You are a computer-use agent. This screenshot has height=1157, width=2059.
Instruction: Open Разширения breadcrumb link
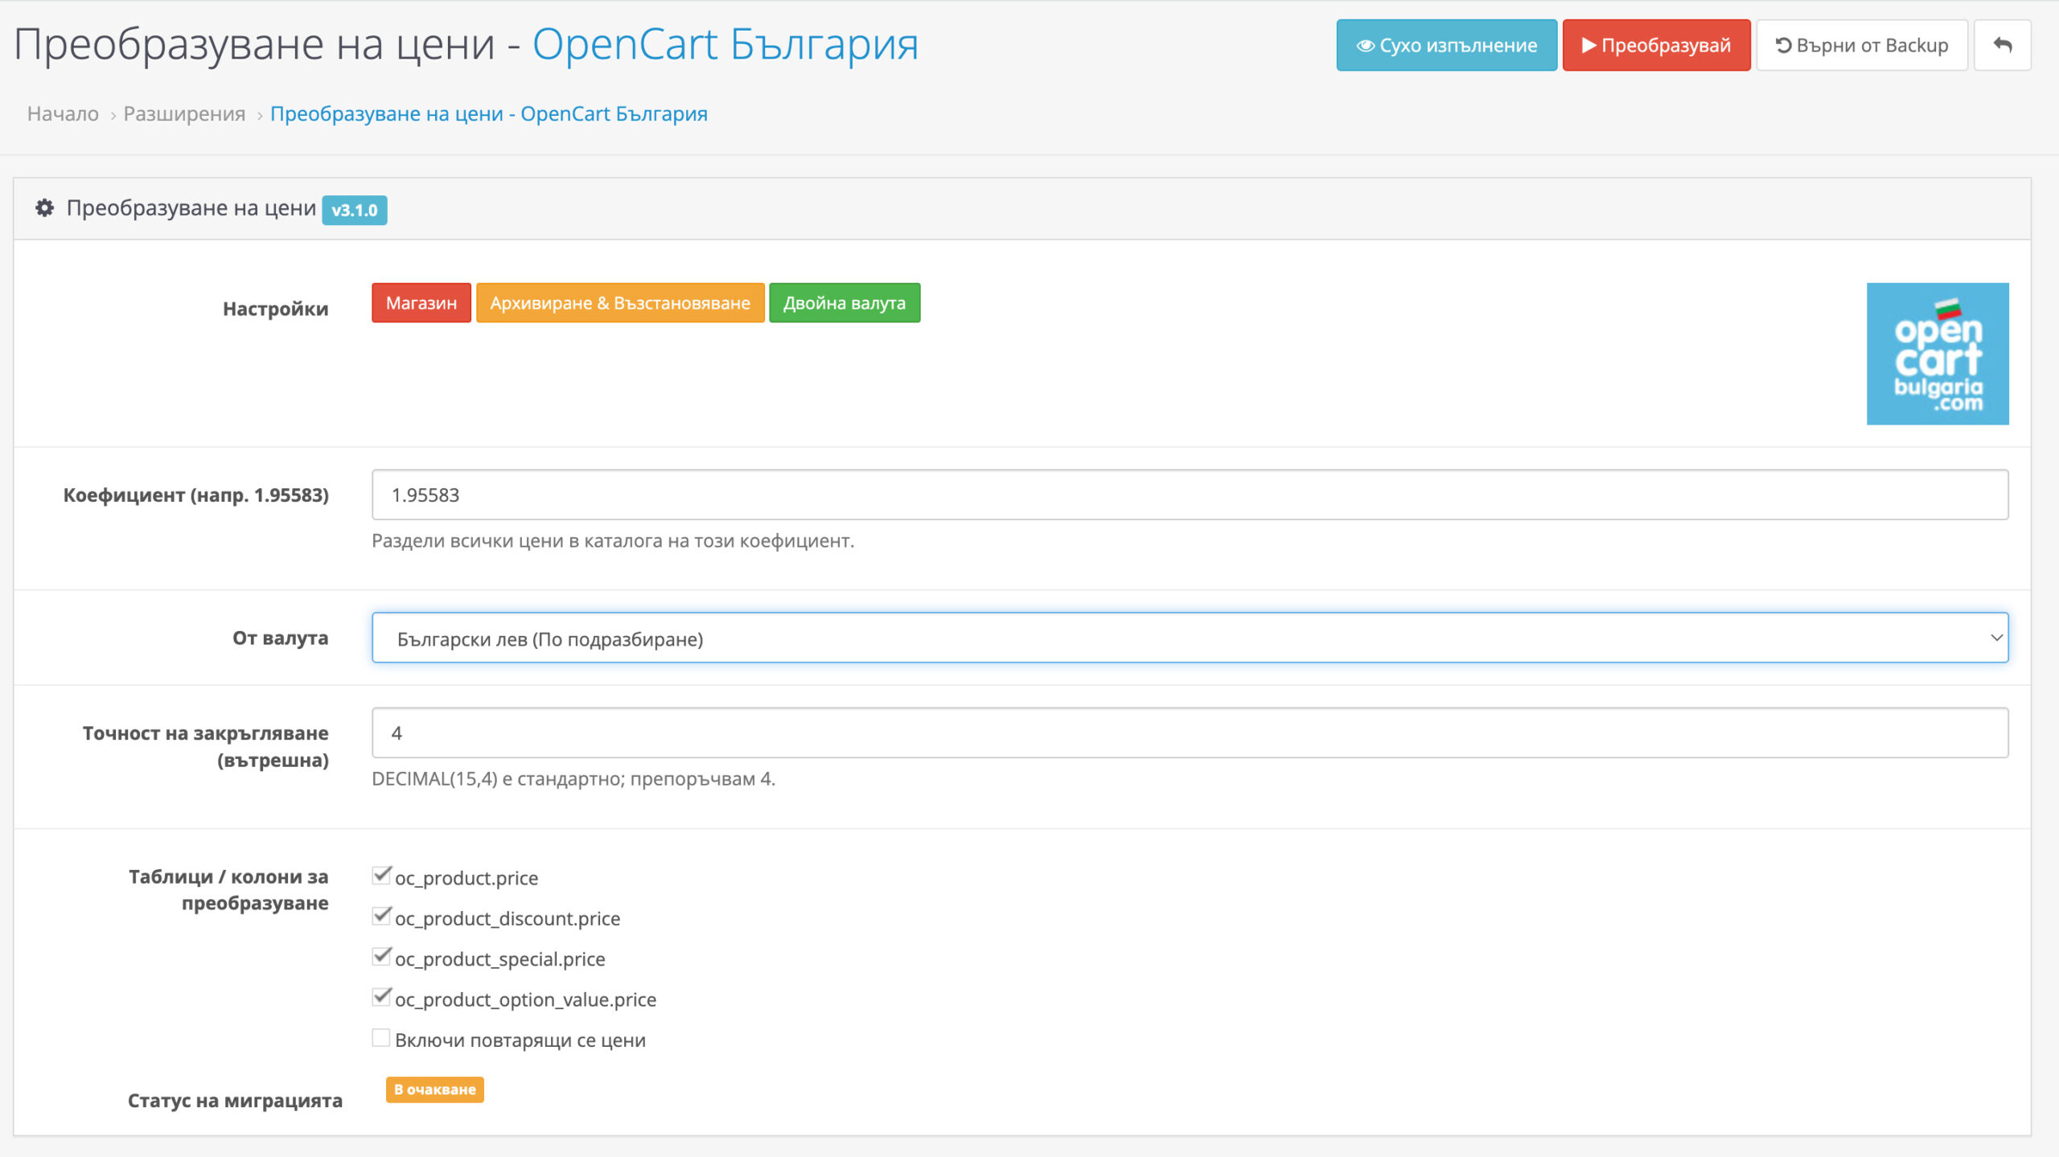(x=184, y=114)
